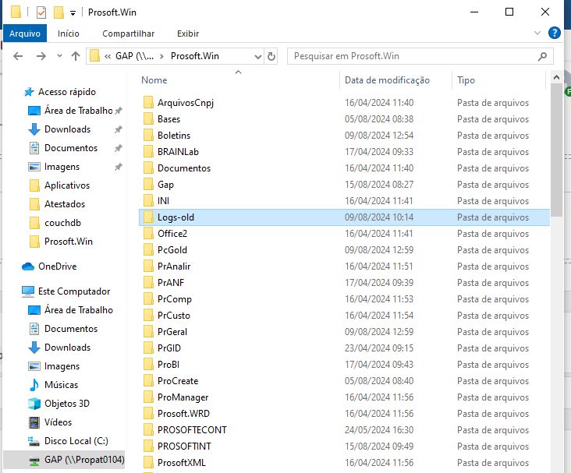Select the Gap folder in file list
Viewport: 571px width, 473px height.
click(x=165, y=185)
